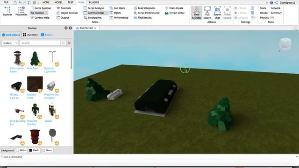Open Terrain Editor
The height and width of the screenshot is (168, 299).
(x=174, y=13)
